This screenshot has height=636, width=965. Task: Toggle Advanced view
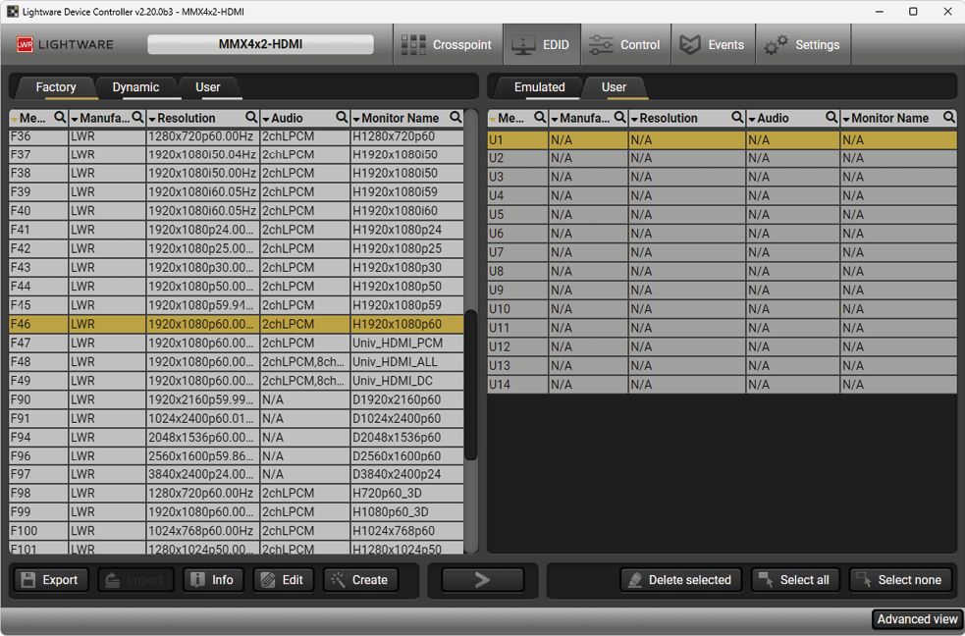pyautogui.click(x=917, y=619)
